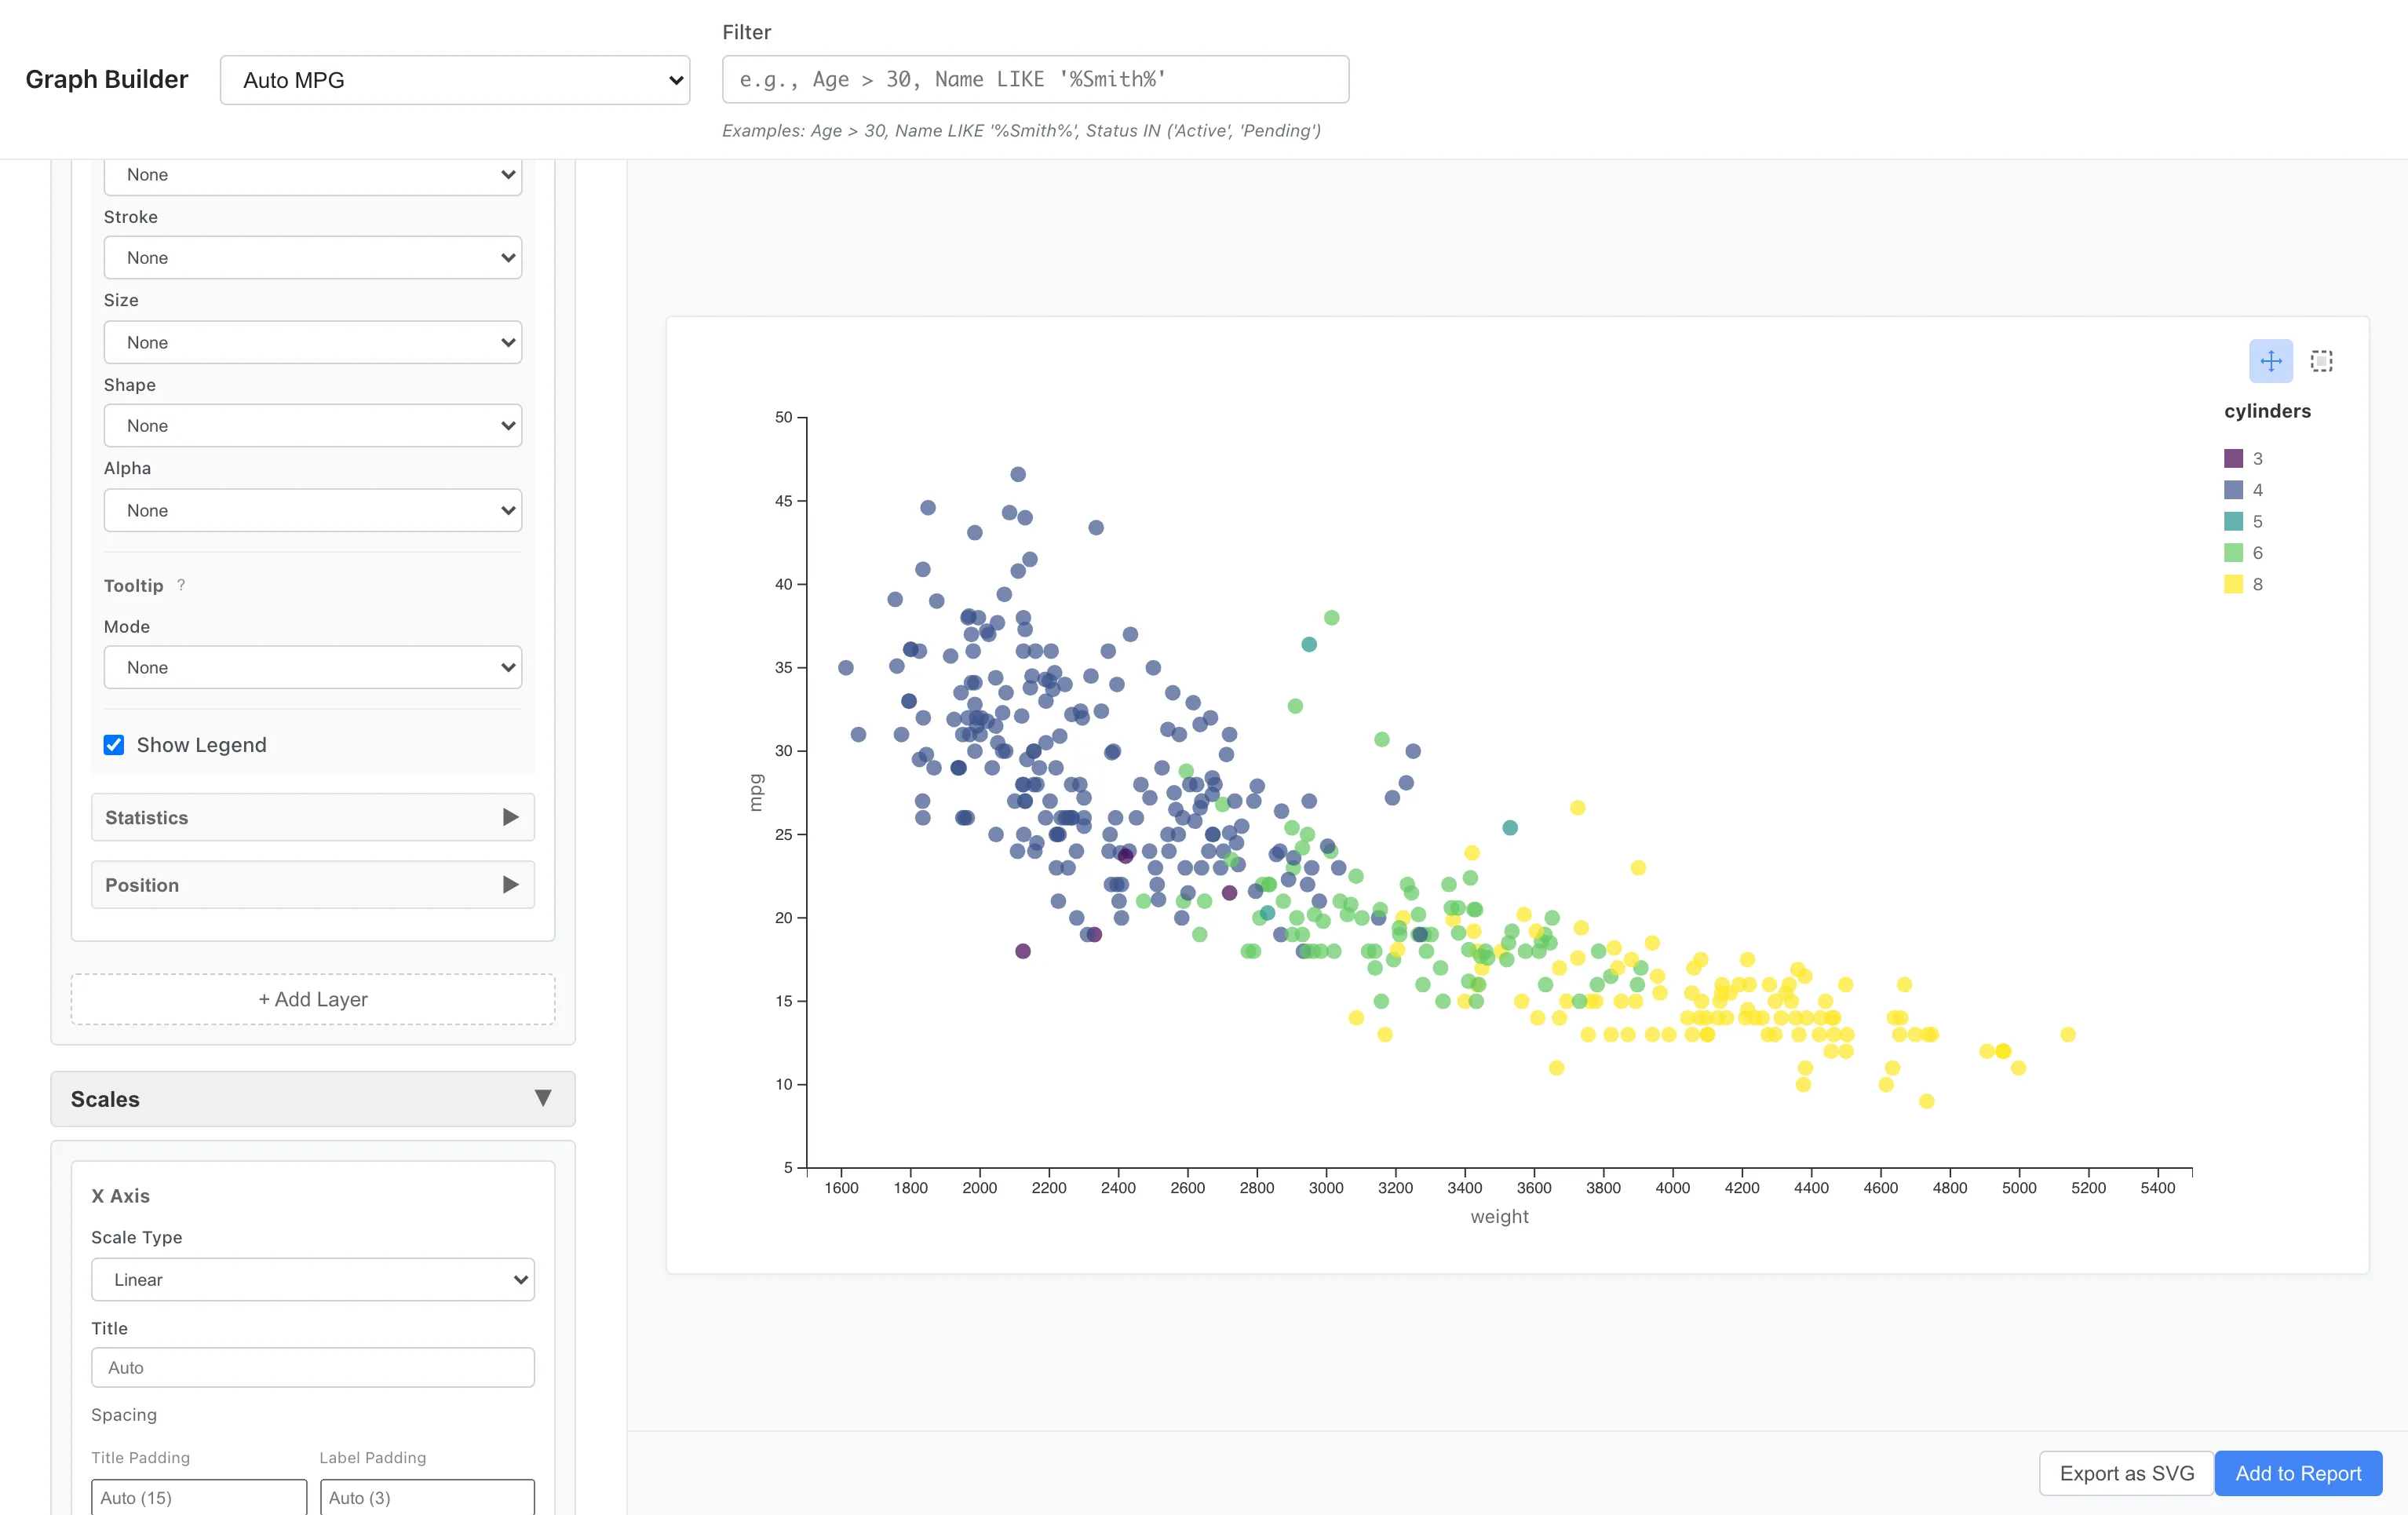The image size is (2408, 1515).
Task: Click the Tooltip help question mark
Action: click(x=181, y=585)
